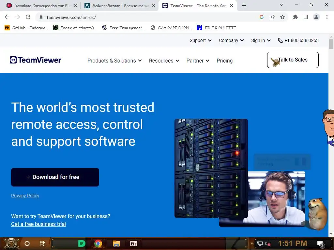Screen dimensions: 334x250
Task: Switch to the MalwareBazaar tab
Action: point(120,6)
